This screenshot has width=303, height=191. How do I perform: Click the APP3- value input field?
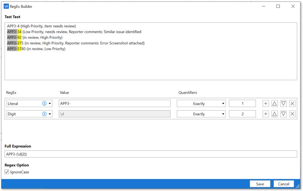(x=114, y=104)
